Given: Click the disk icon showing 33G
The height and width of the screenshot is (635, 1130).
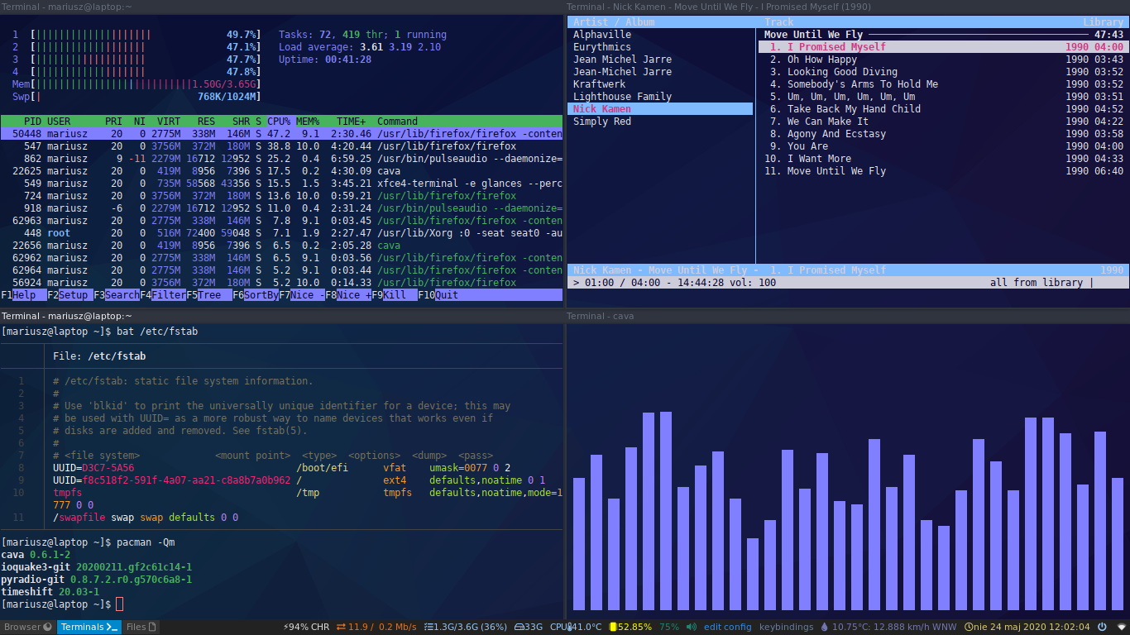Looking at the screenshot, I should pyautogui.click(x=519, y=627).
